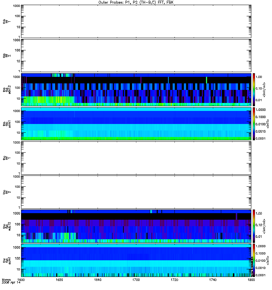
Task: Click the '10' tick of the thb fff 2 panel
Action: tap(18, 61)
